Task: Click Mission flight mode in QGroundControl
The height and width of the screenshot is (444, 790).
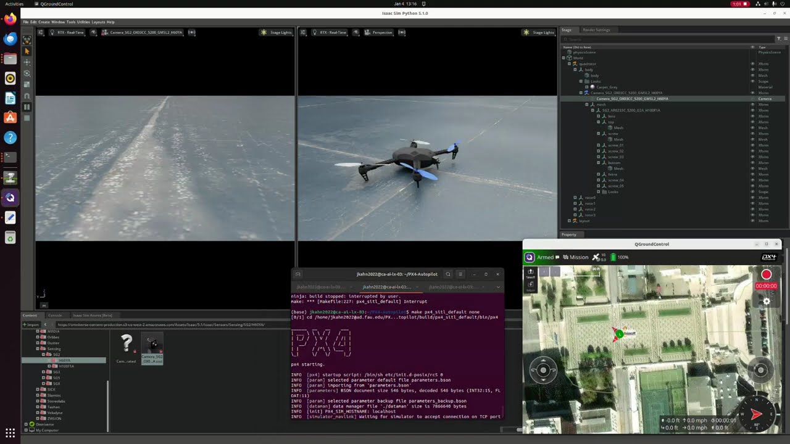Action: pos(576,257)
